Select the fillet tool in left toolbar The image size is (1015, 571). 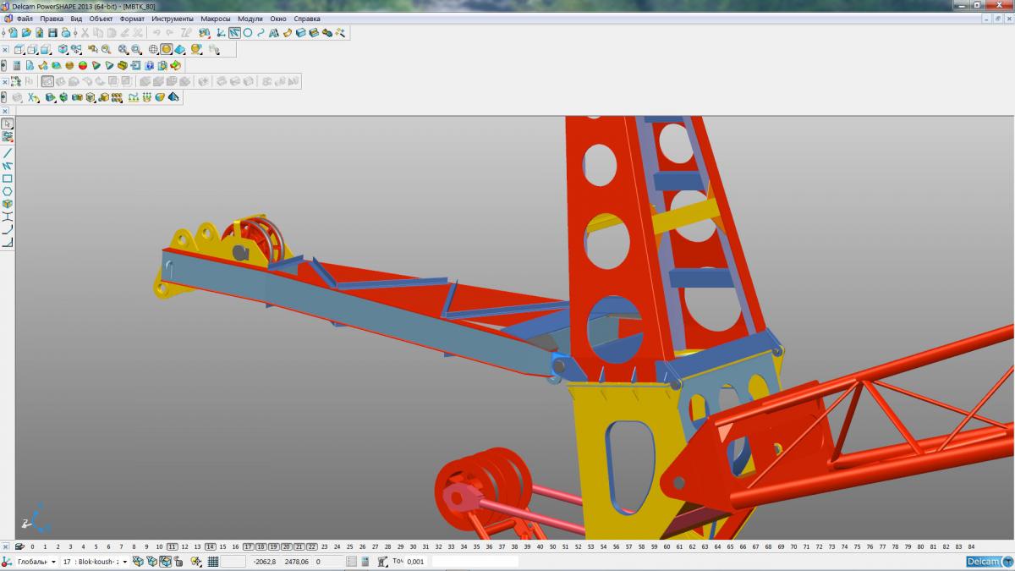[x=8, y=229]
